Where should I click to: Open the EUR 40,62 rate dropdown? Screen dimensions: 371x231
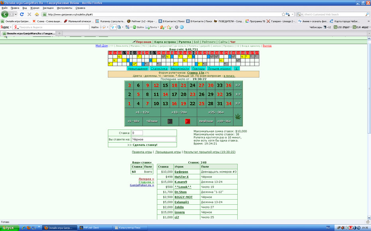[369, 27]
